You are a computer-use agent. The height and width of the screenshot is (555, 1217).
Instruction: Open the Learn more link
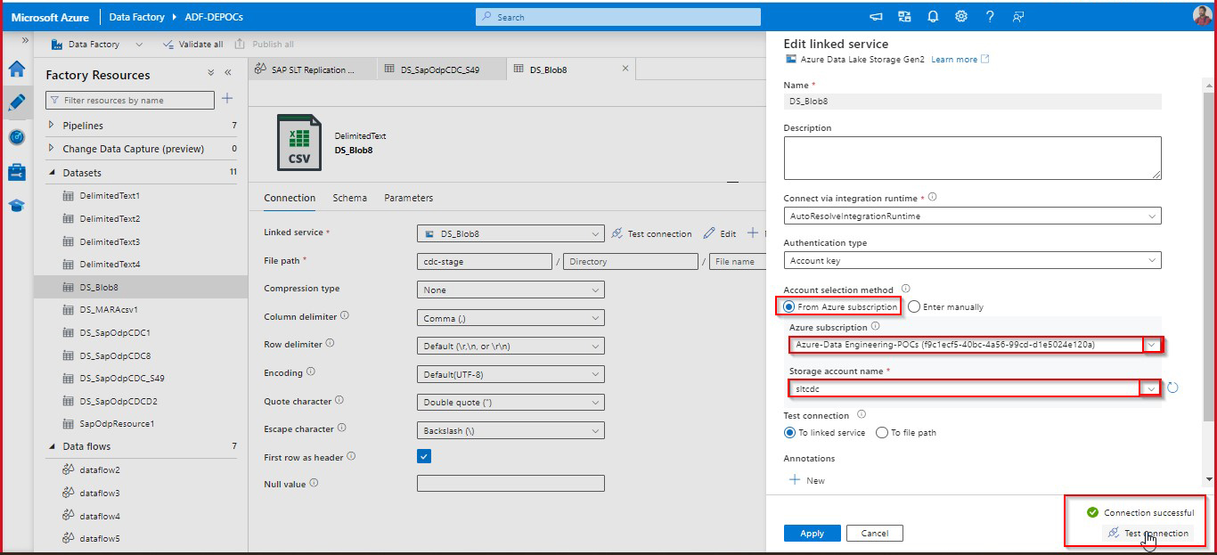click(x=960, y=60)
